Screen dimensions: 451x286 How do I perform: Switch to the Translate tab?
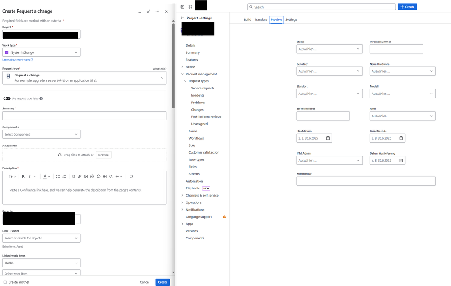click(261, 19)
